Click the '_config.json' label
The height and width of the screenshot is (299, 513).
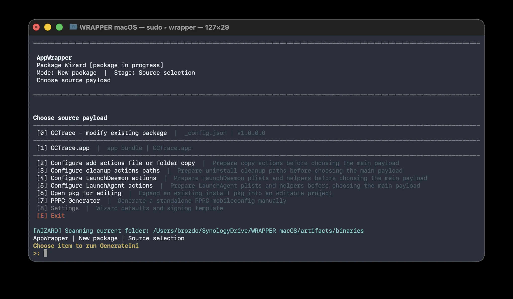pyautogui.click(x=206, y=133)
